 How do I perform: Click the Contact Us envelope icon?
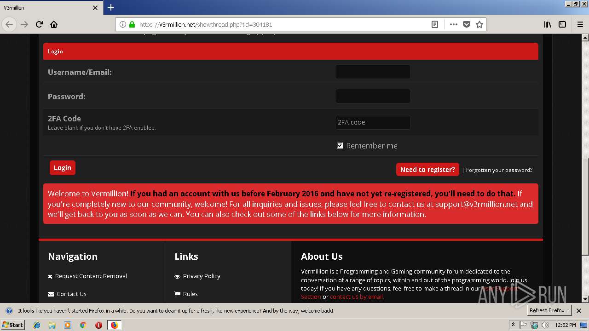[51, 294]
